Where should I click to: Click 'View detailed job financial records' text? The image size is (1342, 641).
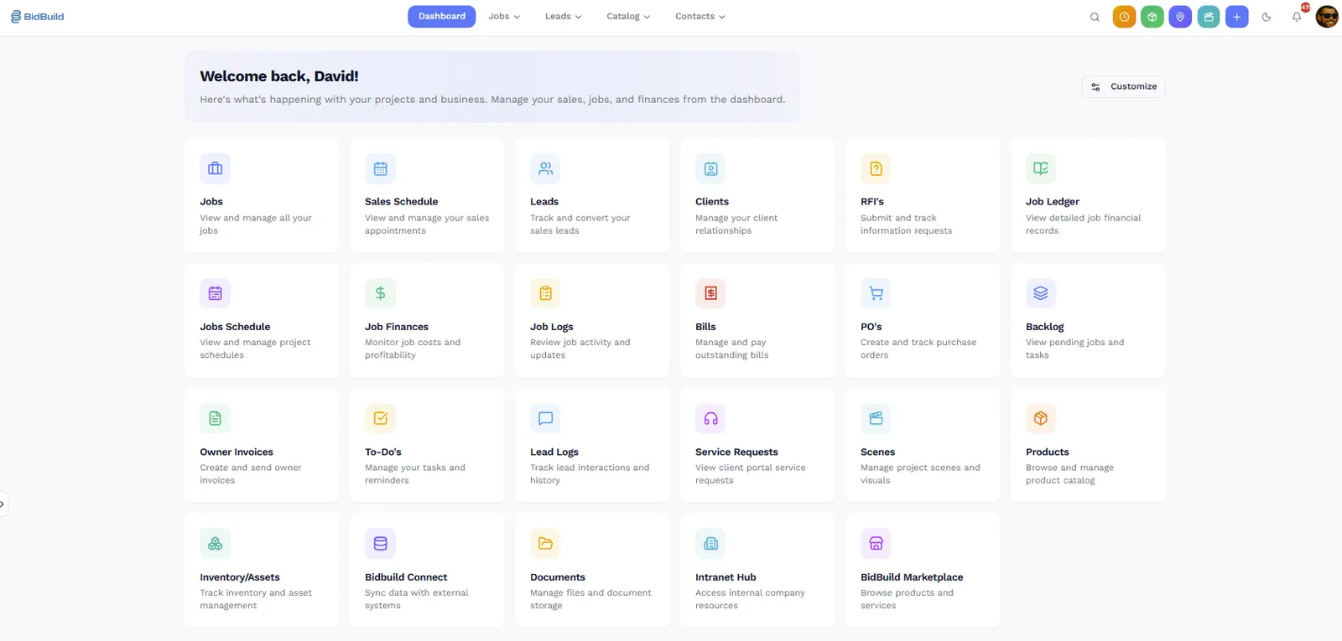pos(1084,225)
